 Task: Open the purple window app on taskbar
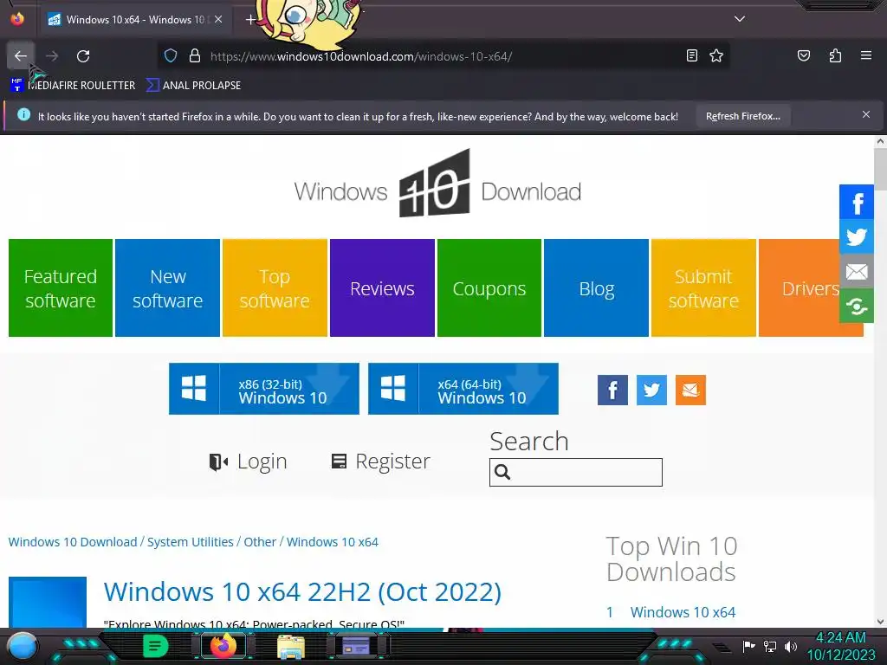click(x=356, y=646)
